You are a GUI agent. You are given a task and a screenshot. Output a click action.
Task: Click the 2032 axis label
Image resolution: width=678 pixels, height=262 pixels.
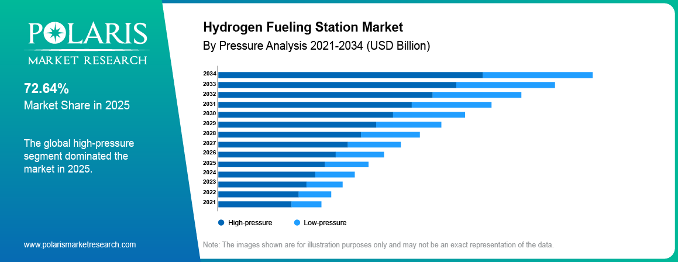click(x=209, y=94)
